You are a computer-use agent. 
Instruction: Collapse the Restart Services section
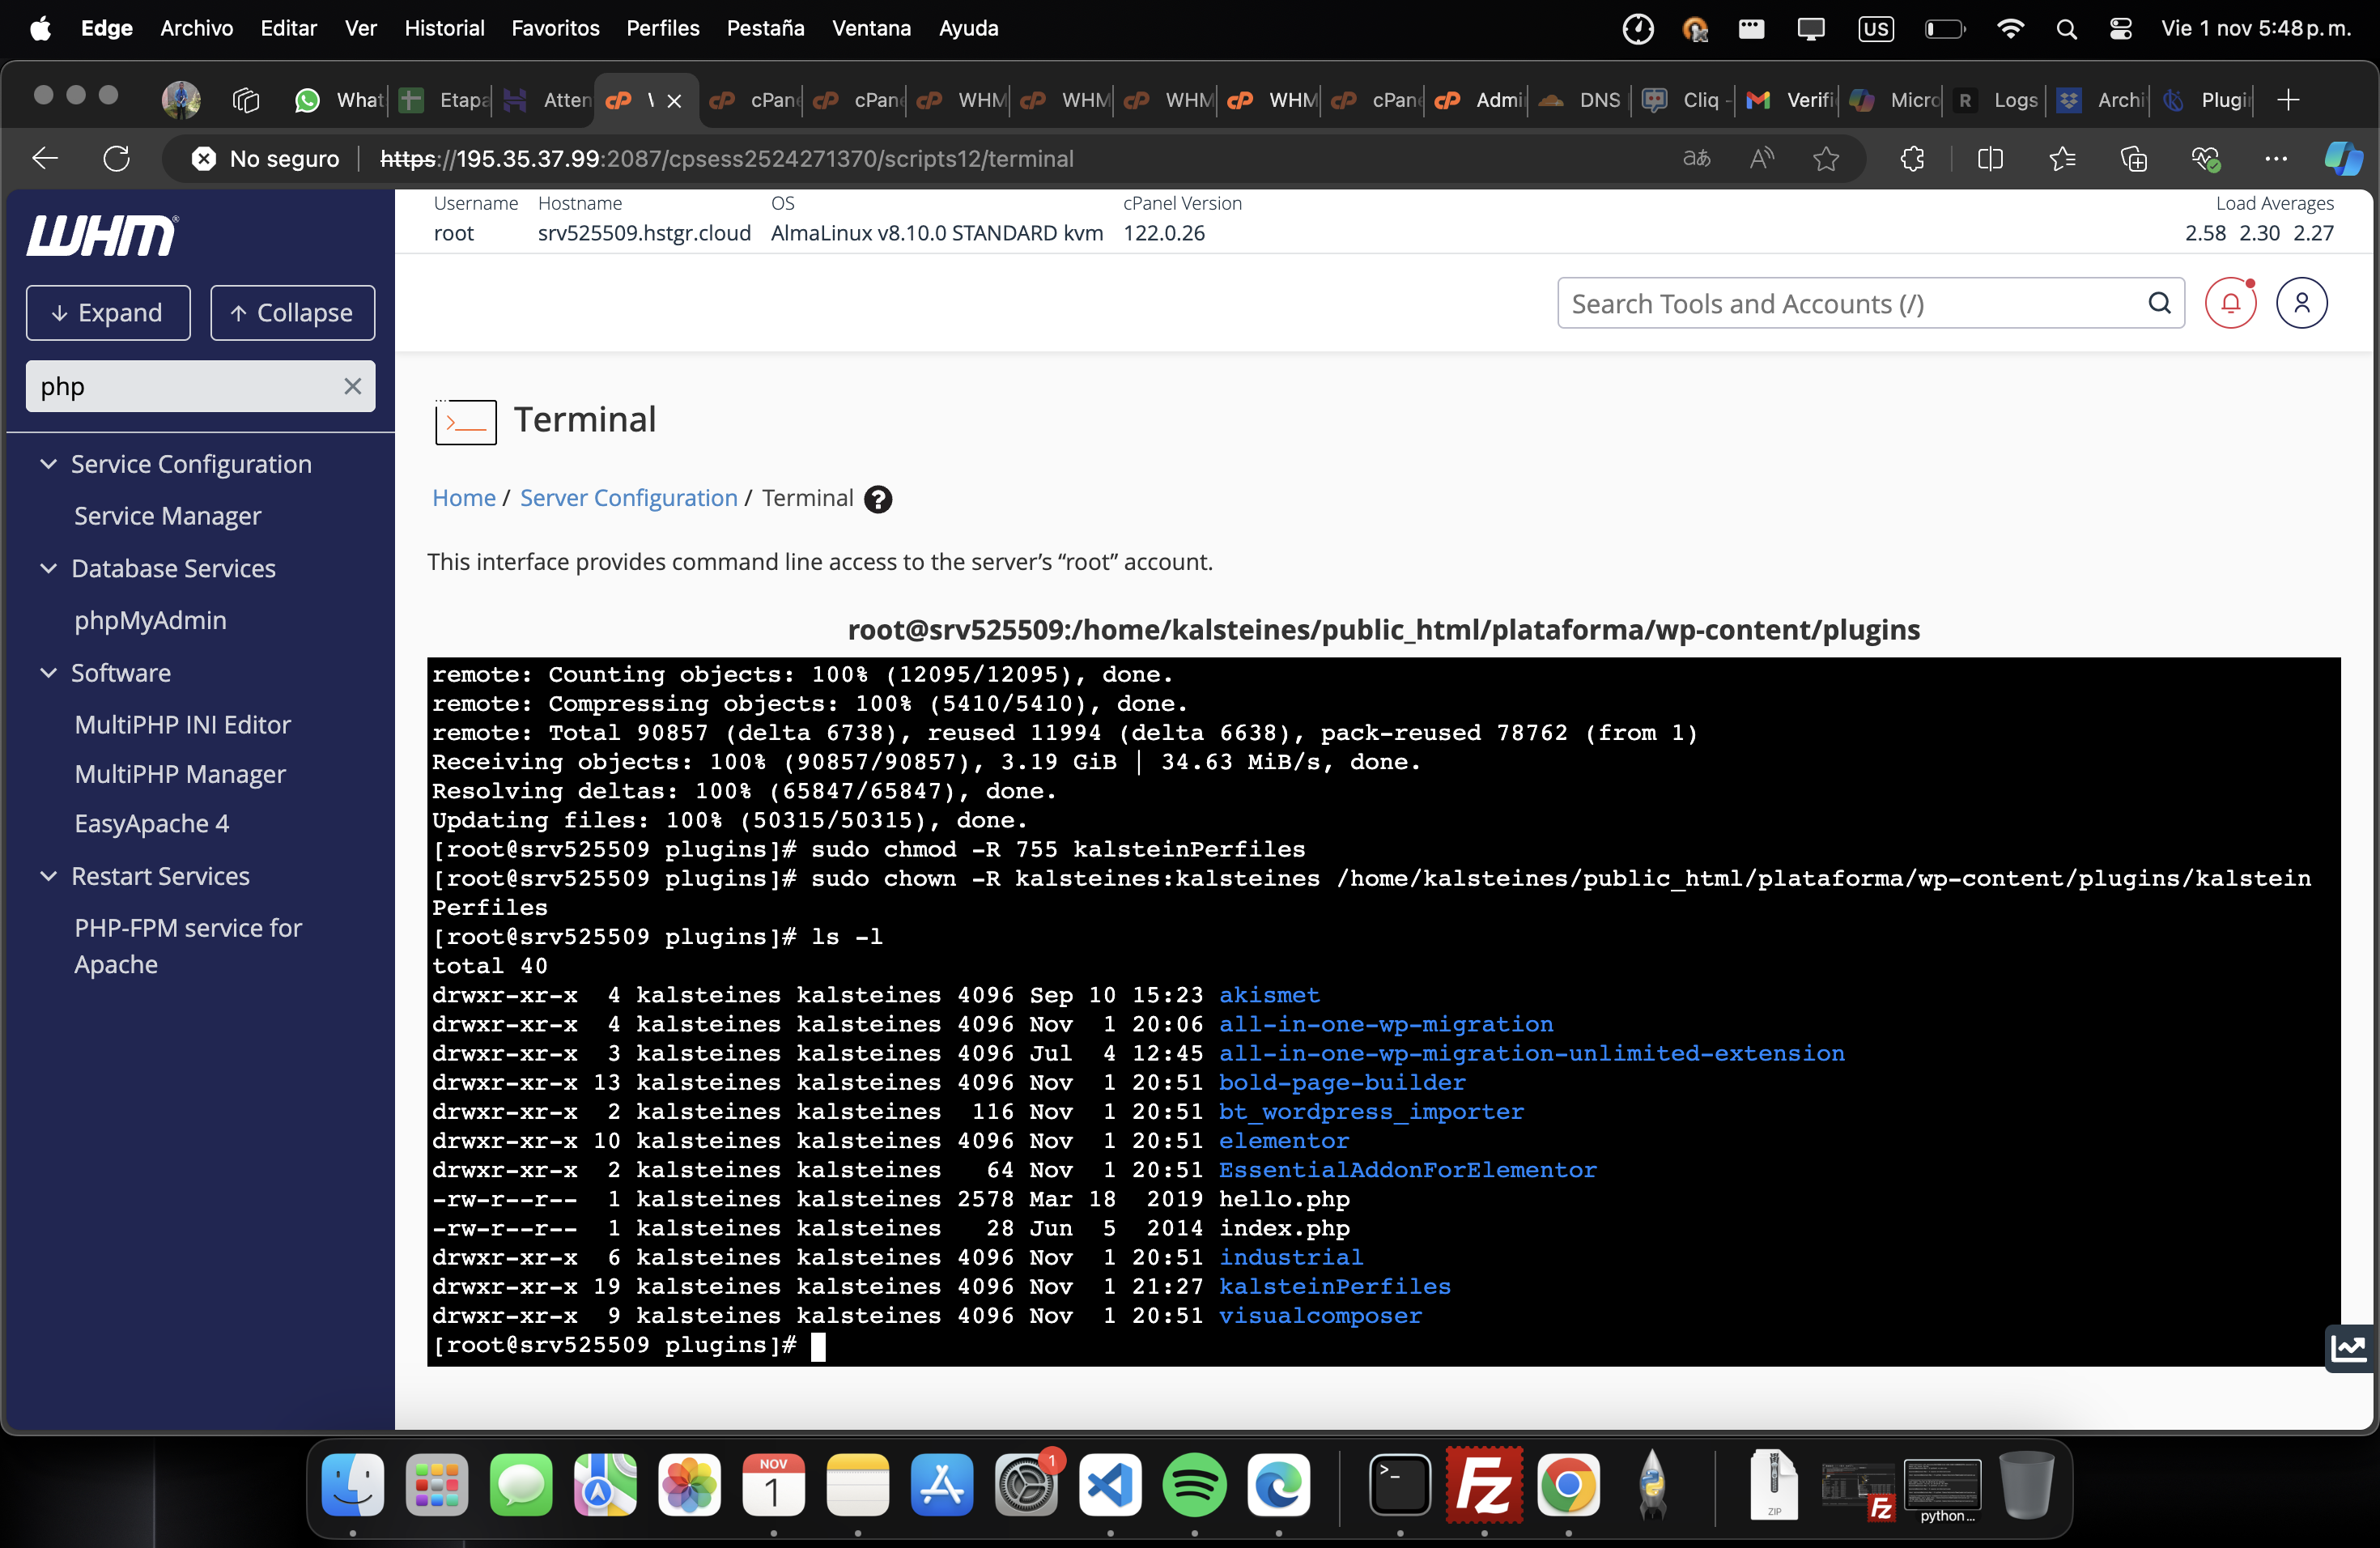point(48,876)
